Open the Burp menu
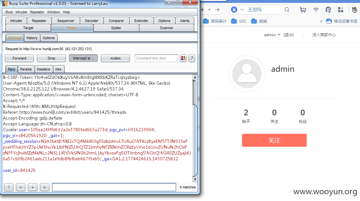The width and height of the screenshot is (360, 201). tap(9, 12)
